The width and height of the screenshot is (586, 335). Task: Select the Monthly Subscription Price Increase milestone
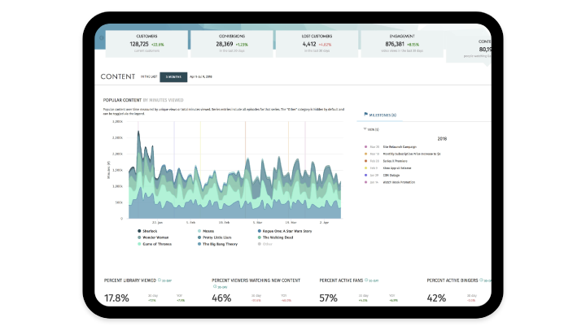(x=412, y=154)
